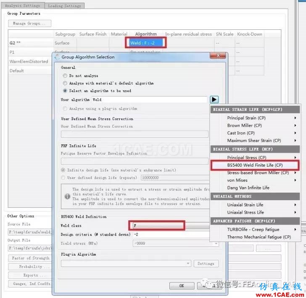306x298 pixels.
Task: Open plug-in algorithm Settings button
Action: pos(206,264)
